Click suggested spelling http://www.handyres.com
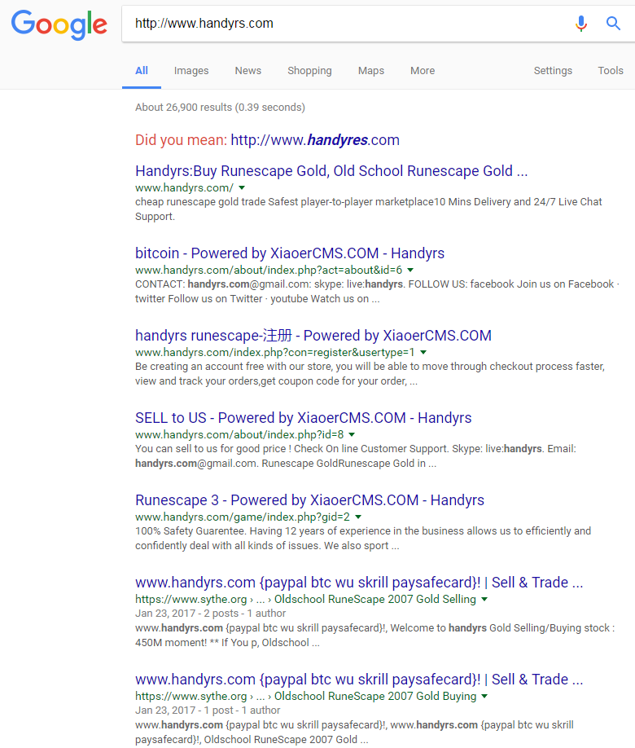This screenshot has height=748, width=635. tap(315, 140)
